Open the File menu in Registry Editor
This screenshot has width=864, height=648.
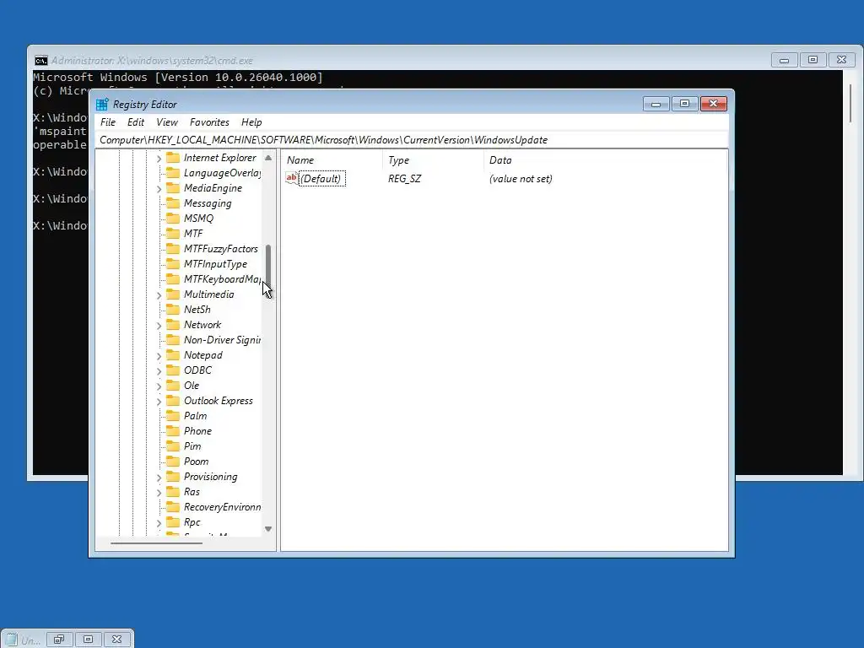point(107,122)
